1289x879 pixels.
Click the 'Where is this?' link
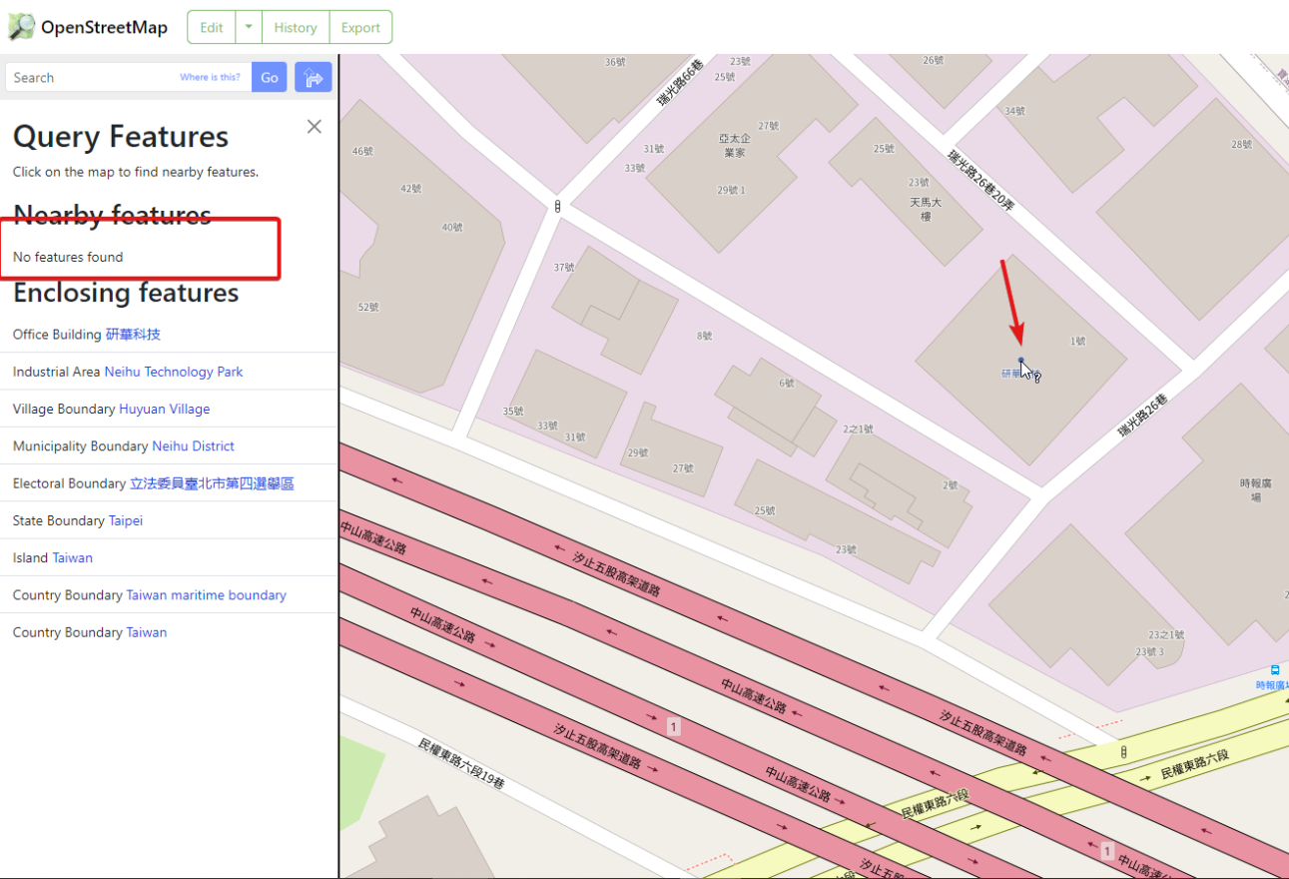tap(210, 77)
